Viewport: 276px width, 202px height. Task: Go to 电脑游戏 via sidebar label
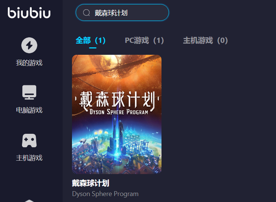[29, 110]
